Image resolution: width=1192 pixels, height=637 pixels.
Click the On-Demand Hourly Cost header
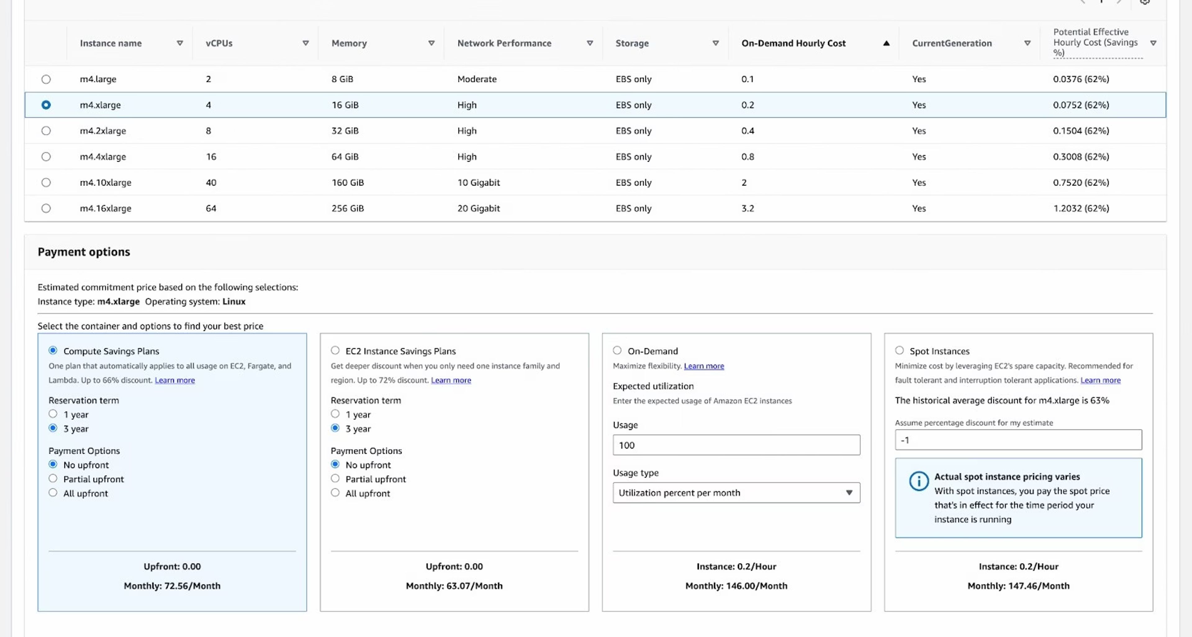(793, 43)
